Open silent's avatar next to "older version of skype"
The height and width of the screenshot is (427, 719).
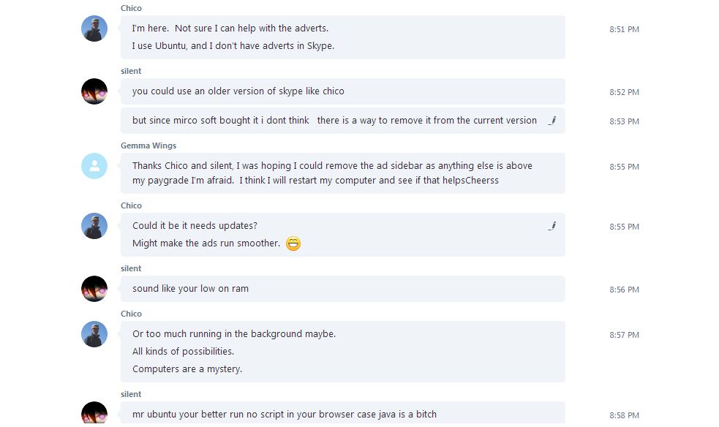[x=94, y=91]
